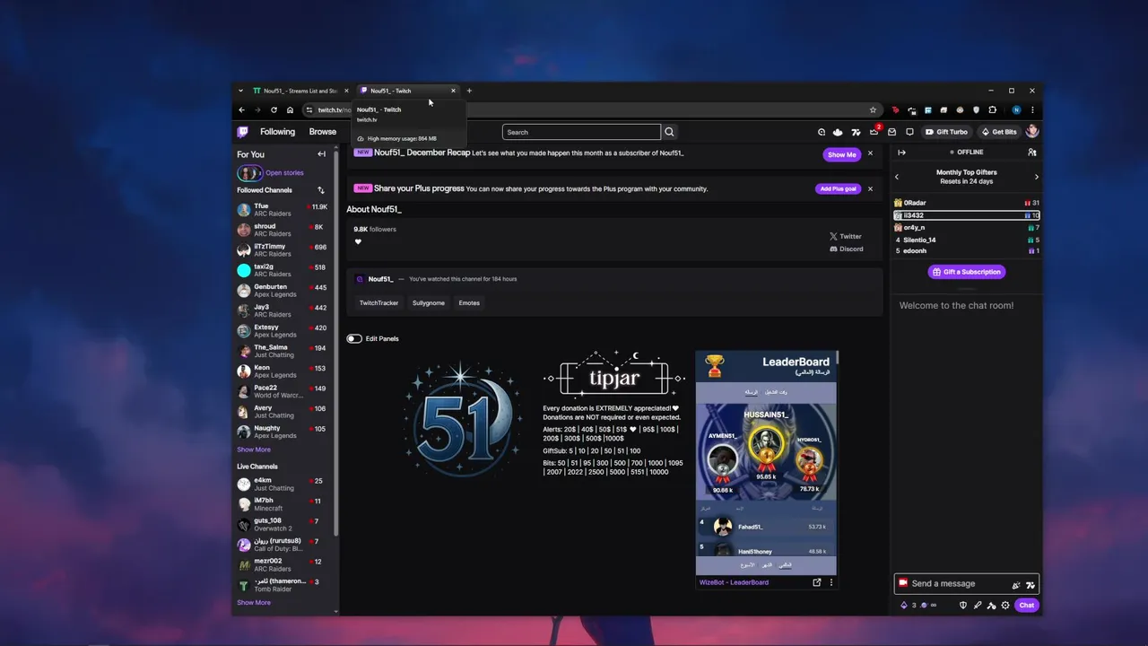Select the Nouf51_ - Twitch browser tab
The width and height of the screenshot is (1148, 646).
408,91
